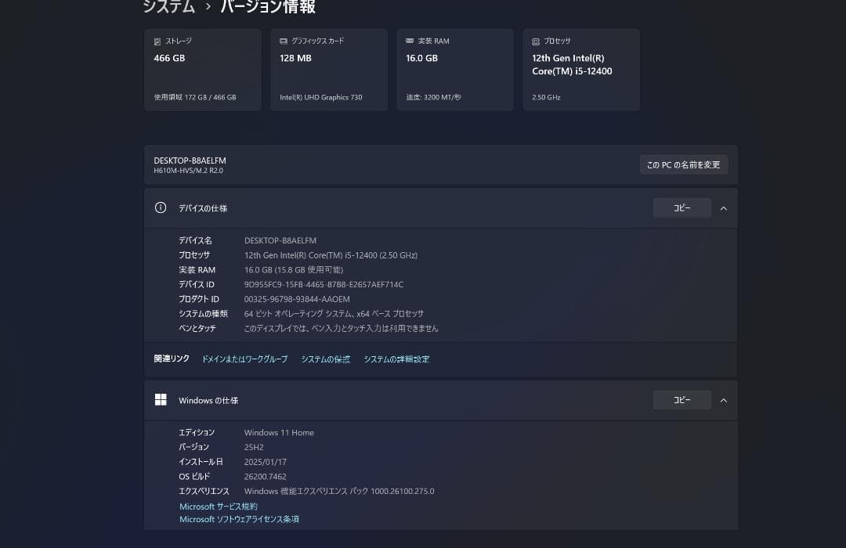Click the Intel Core i5-12400 processor card
846x548 pixels.
coord(581,70)
